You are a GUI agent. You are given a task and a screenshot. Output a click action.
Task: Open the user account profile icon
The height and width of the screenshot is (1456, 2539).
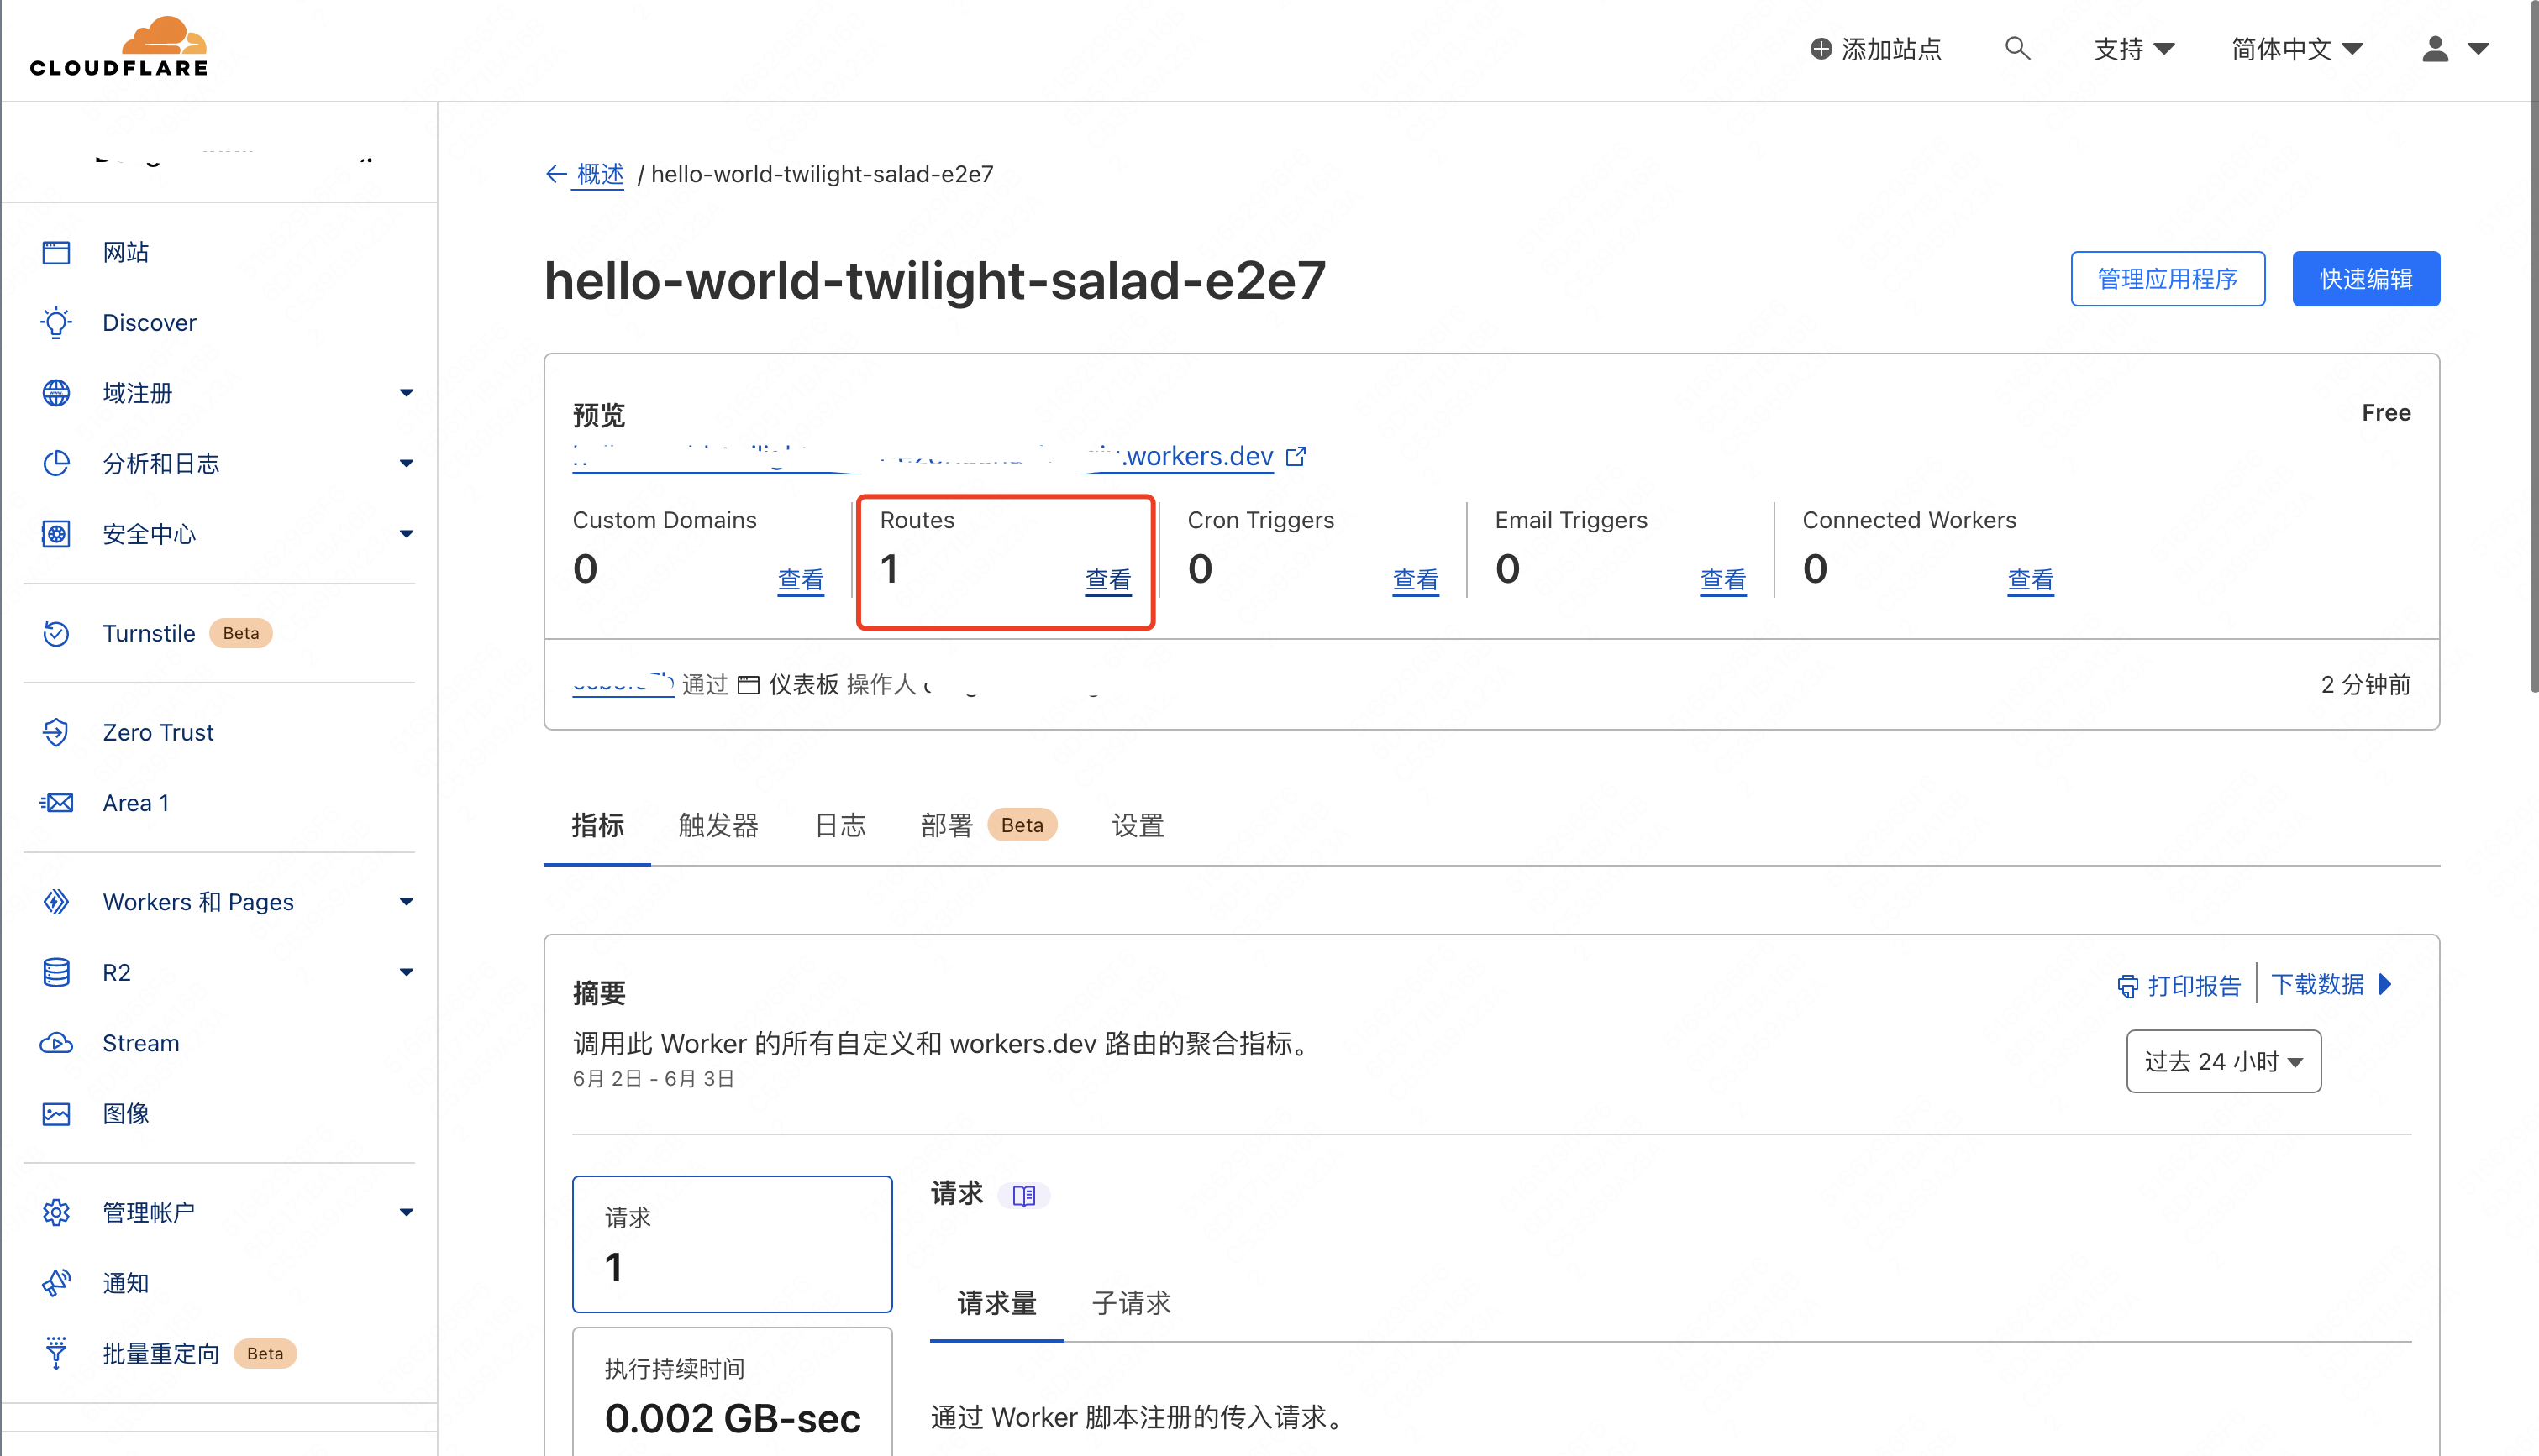pyautogui.click(x=2435, y=48)
